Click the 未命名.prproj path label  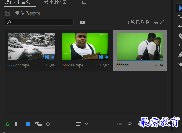click(x=28, y=13)
